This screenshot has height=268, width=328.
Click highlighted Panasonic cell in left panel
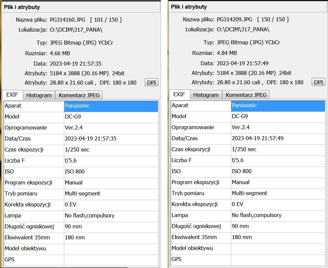point(111,106)
